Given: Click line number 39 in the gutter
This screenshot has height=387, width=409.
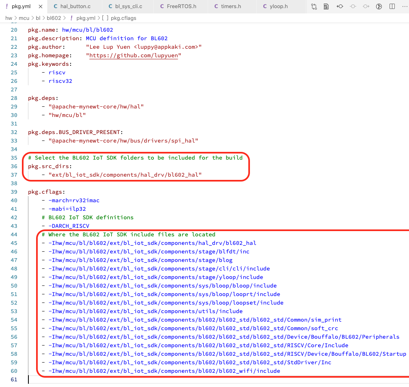Looking at the screenshot, I should tap(14, 192).
